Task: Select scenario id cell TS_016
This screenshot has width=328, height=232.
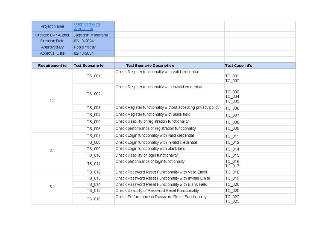Action: 93,199
